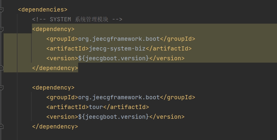Click fold end marker of tour dependency
This screenshot has height=140, width=277.
1,126
